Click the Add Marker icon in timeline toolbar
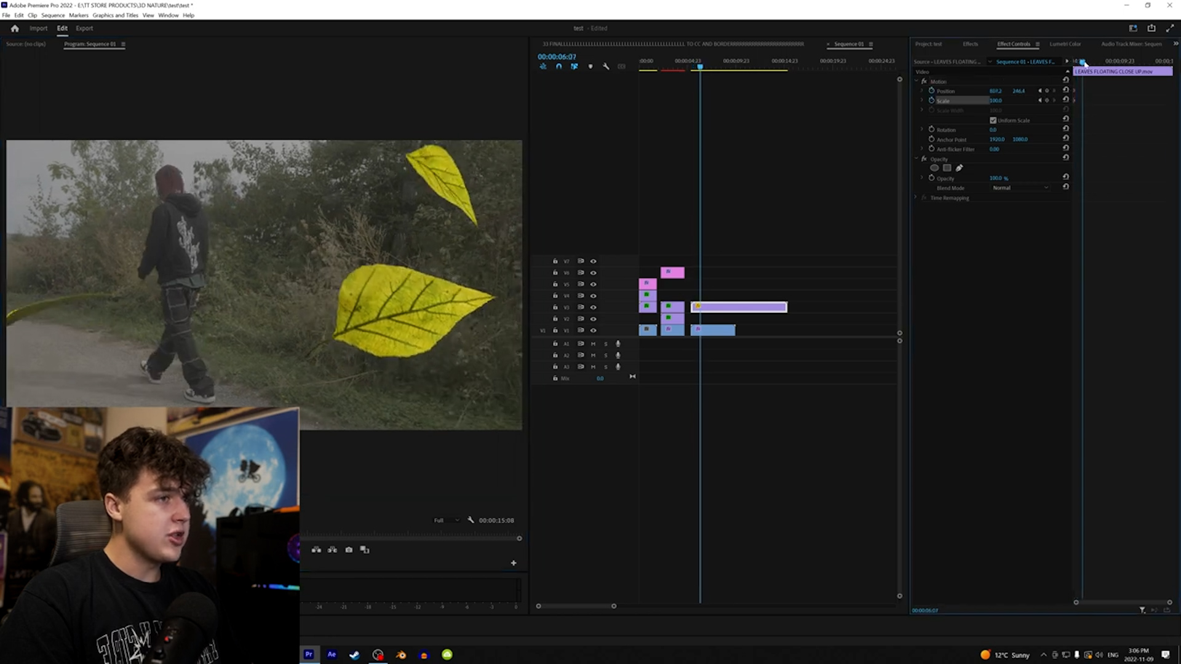This screenshot has height=664, width=1181. [590, 66]
